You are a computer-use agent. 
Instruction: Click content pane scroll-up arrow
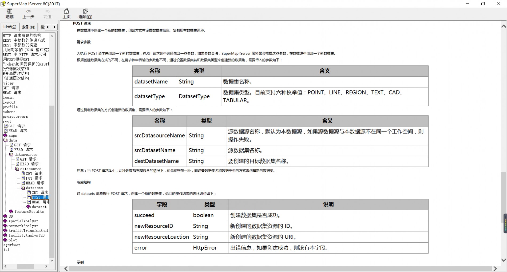click(x=504, y=26)
